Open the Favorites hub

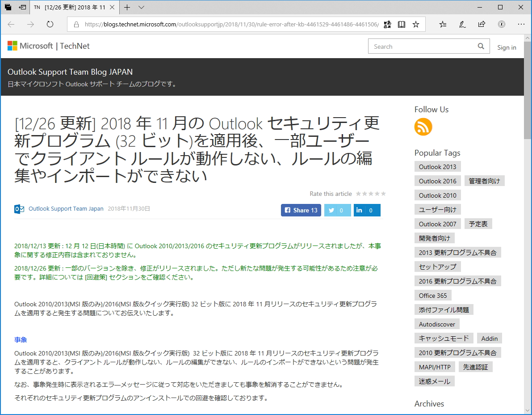443,25
